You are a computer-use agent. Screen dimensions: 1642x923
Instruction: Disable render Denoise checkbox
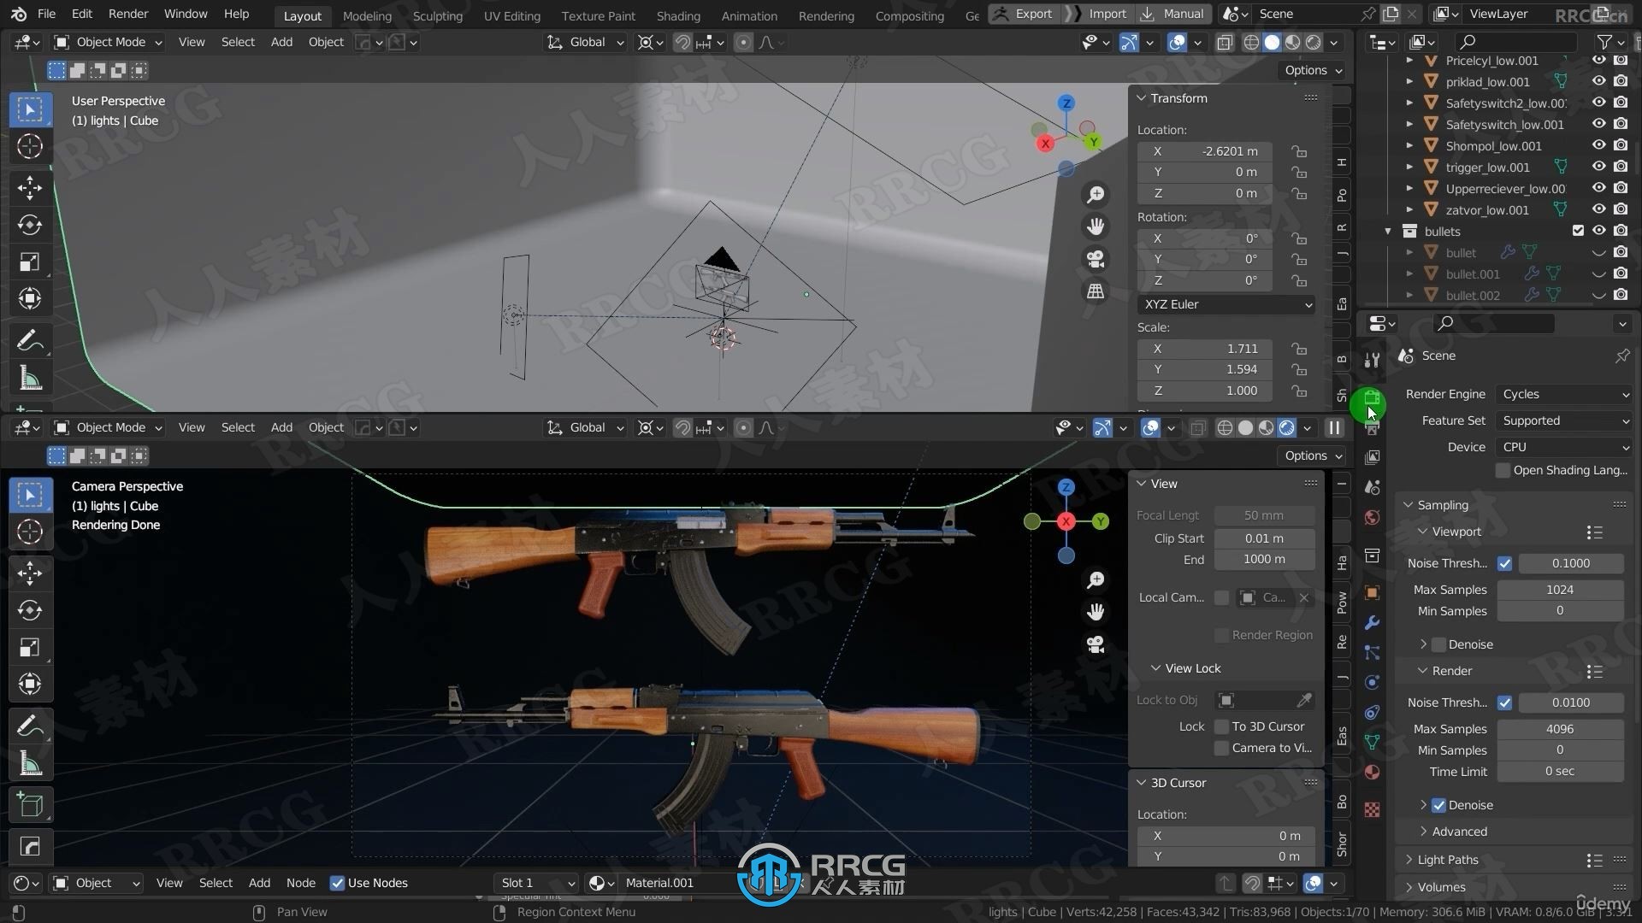coord(1438,805)
